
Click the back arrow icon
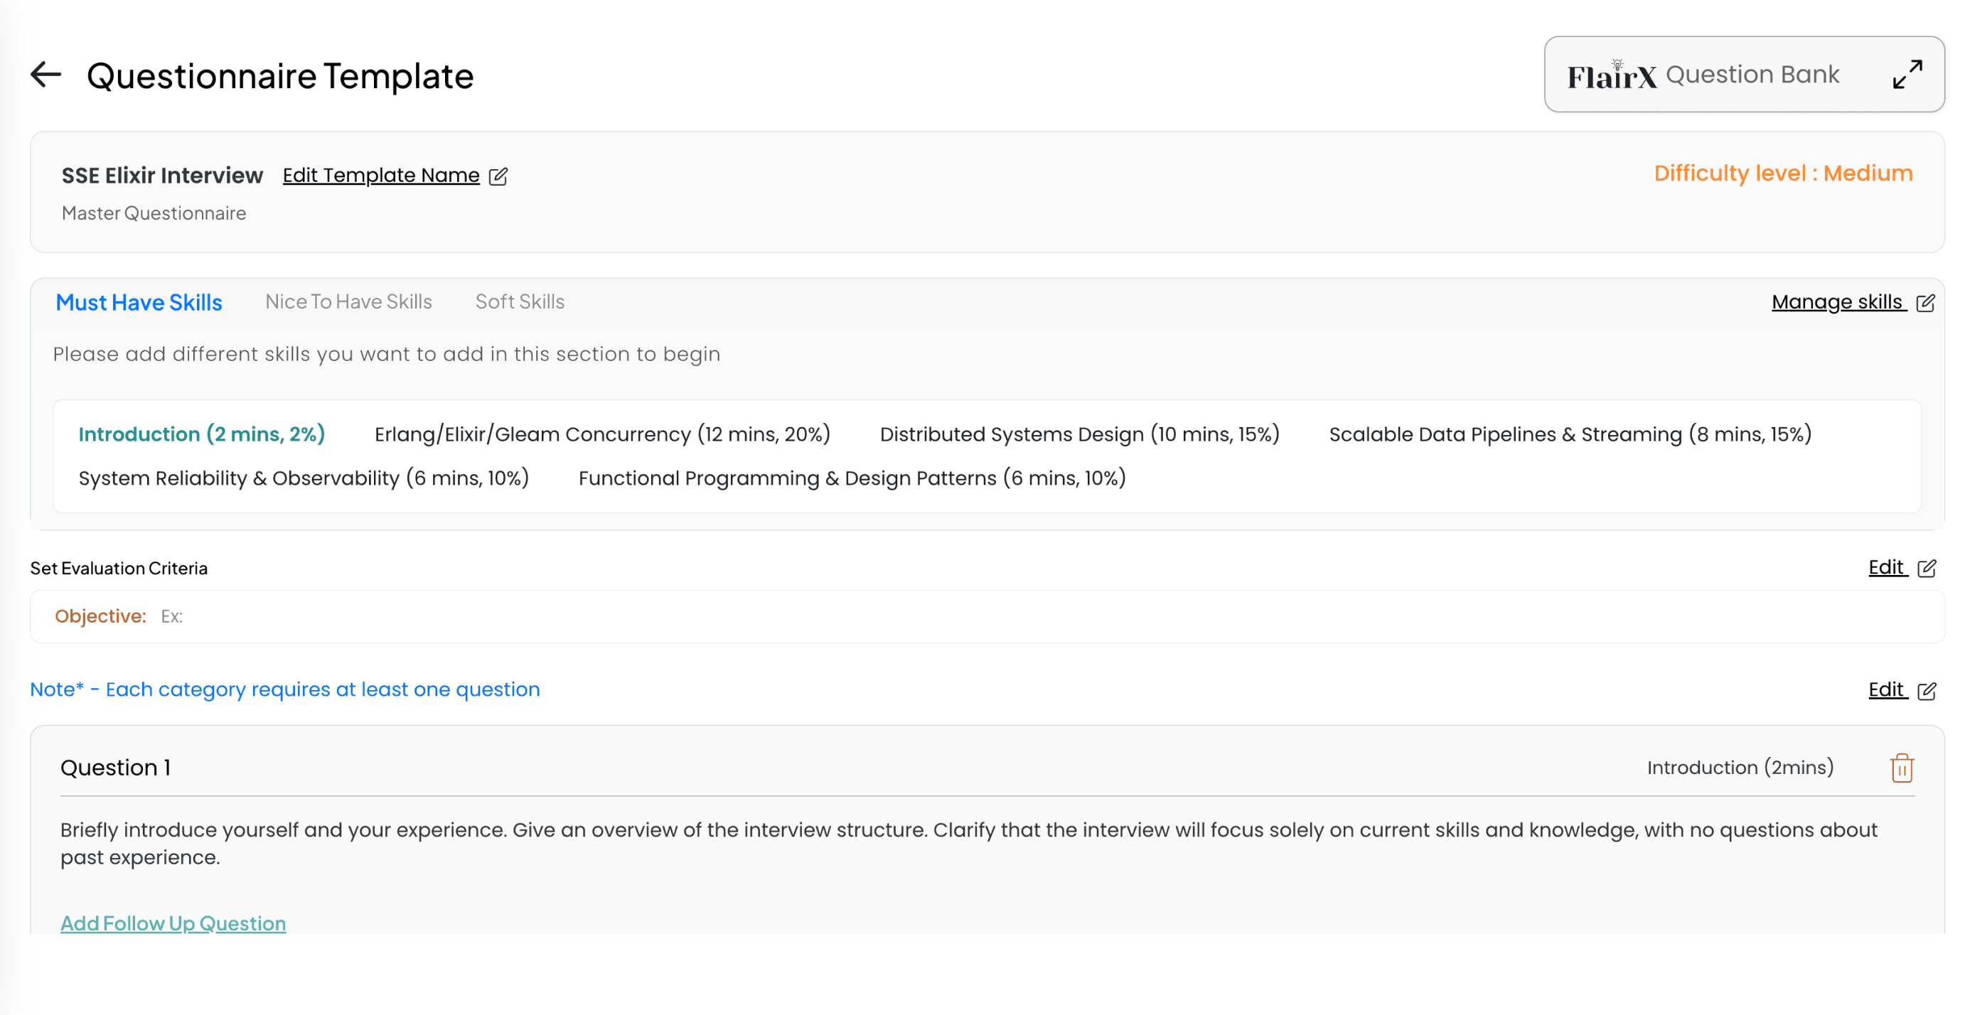(45, 75)
